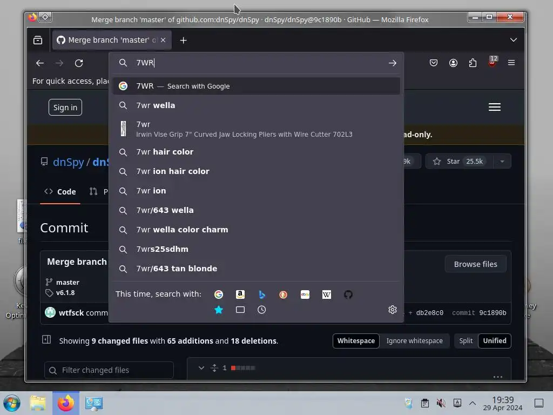Go back one page
This screenshot has height=415, width=553.
[x=40, y=63]
